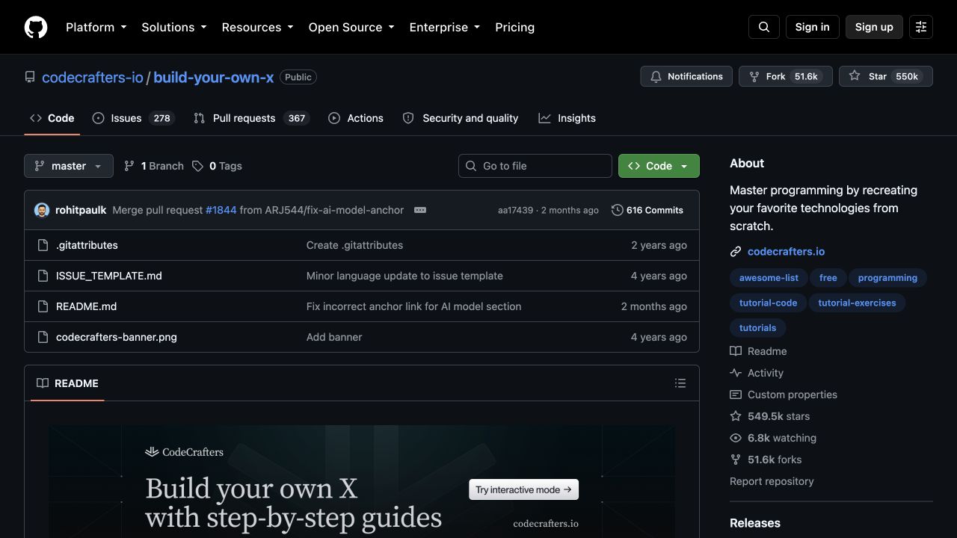Open the README.md file

(x=86, y=306)
